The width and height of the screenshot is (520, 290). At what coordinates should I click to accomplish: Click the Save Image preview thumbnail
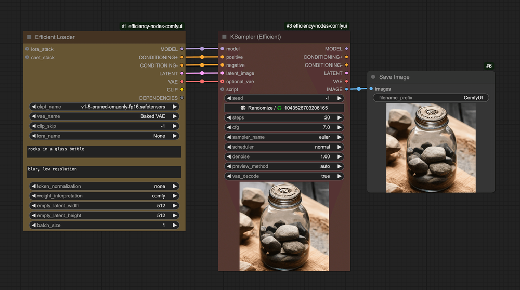click(x=431, y=148)
